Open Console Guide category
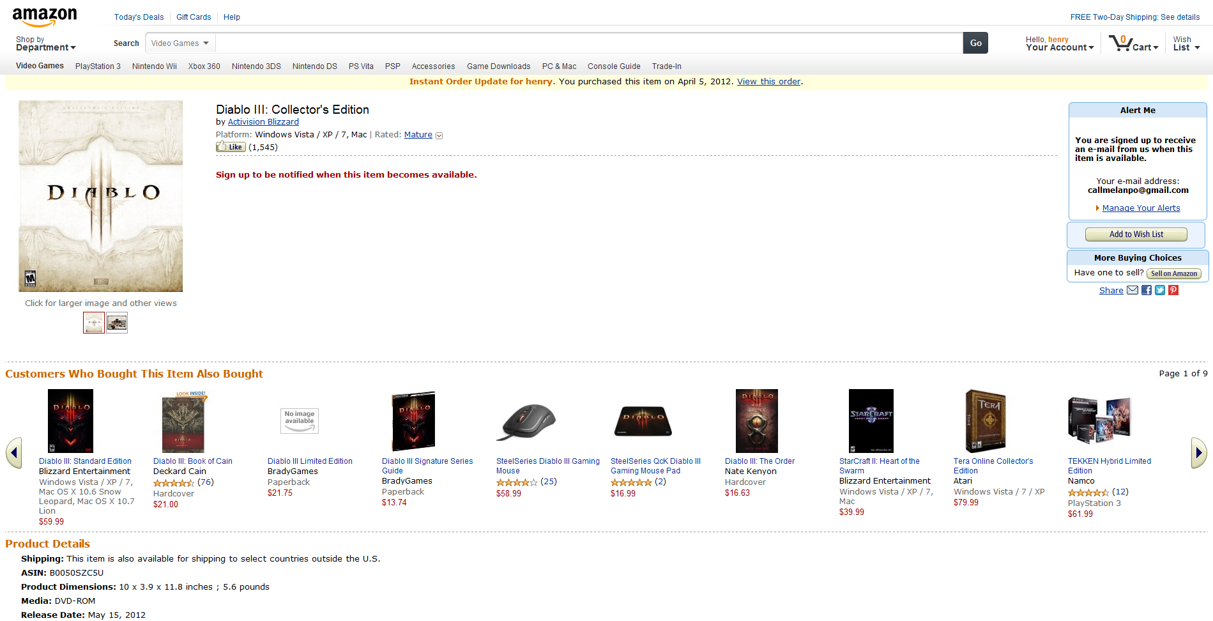The image size is (1213, 621). pos(614,66)
